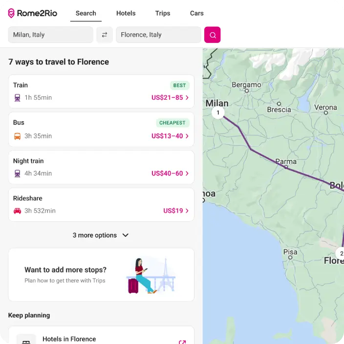The width and height of the screenshot is (344, 344).
Task: Click the Rome2Rio logo
Action: [x=32, y=13]
